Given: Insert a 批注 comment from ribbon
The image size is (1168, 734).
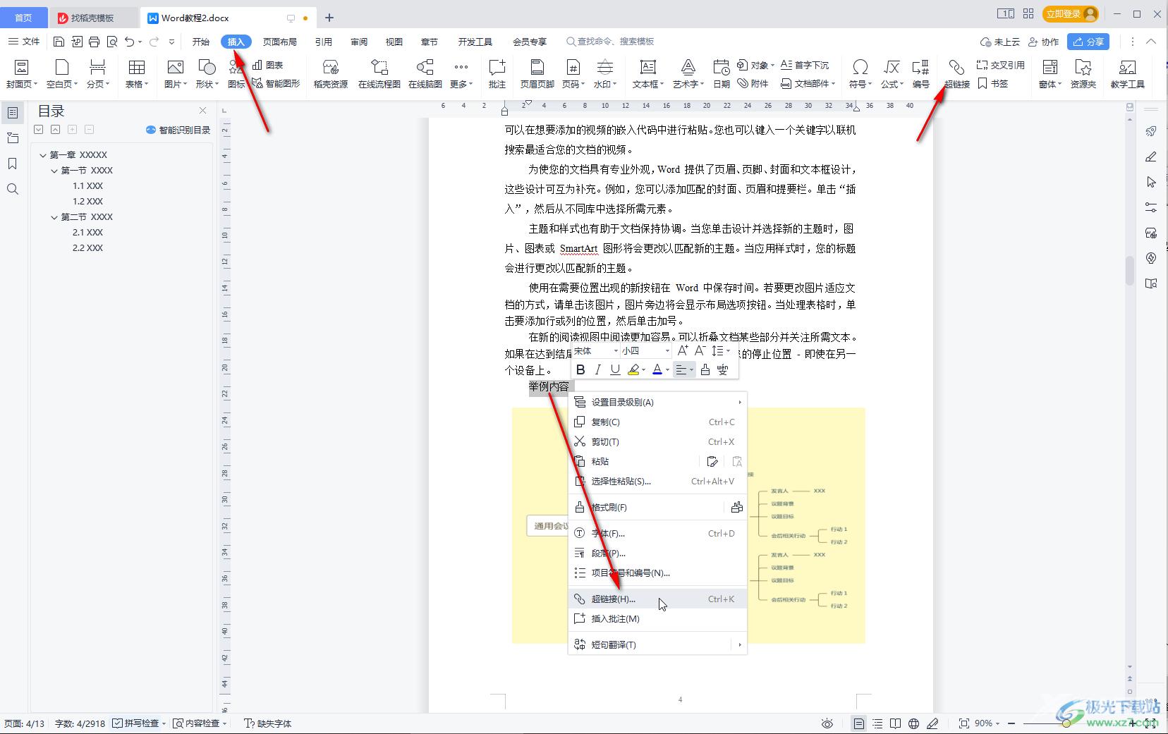Looking at the screenshot, I should tap(497, 73).
